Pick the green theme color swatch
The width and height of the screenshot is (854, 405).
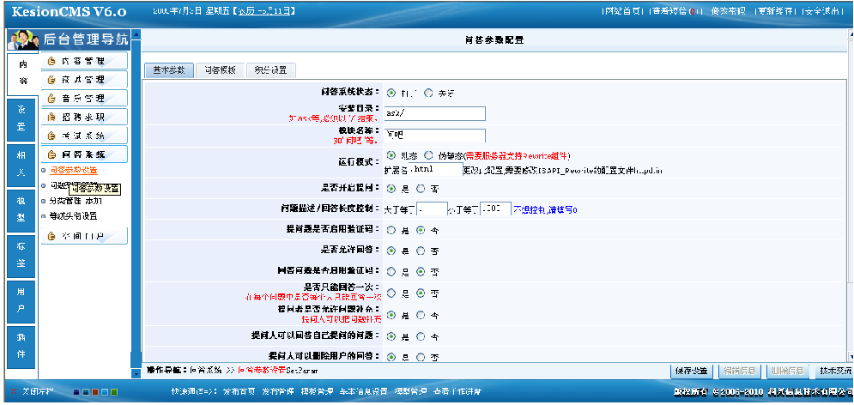point(114,392)
